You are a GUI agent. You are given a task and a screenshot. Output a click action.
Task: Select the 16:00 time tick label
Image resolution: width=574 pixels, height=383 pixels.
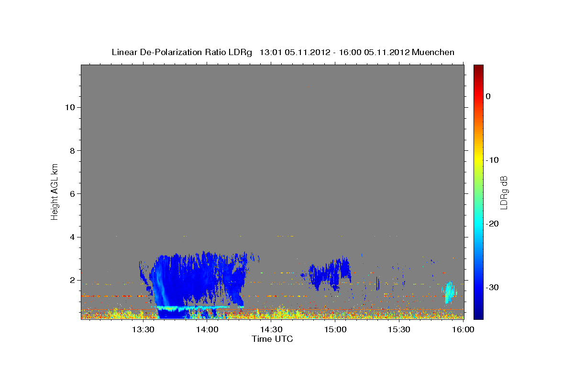tap(464, 330)
